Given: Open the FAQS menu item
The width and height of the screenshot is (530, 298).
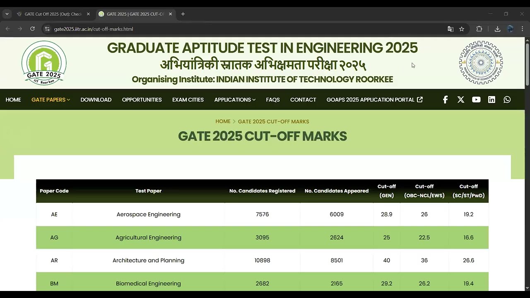Looking at the screenshot, I should [273, 100].
